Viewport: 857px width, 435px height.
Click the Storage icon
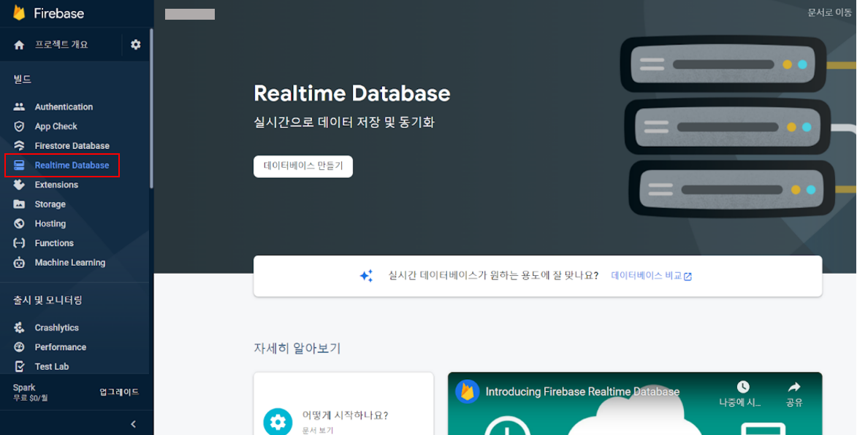(x=19, y=204)
